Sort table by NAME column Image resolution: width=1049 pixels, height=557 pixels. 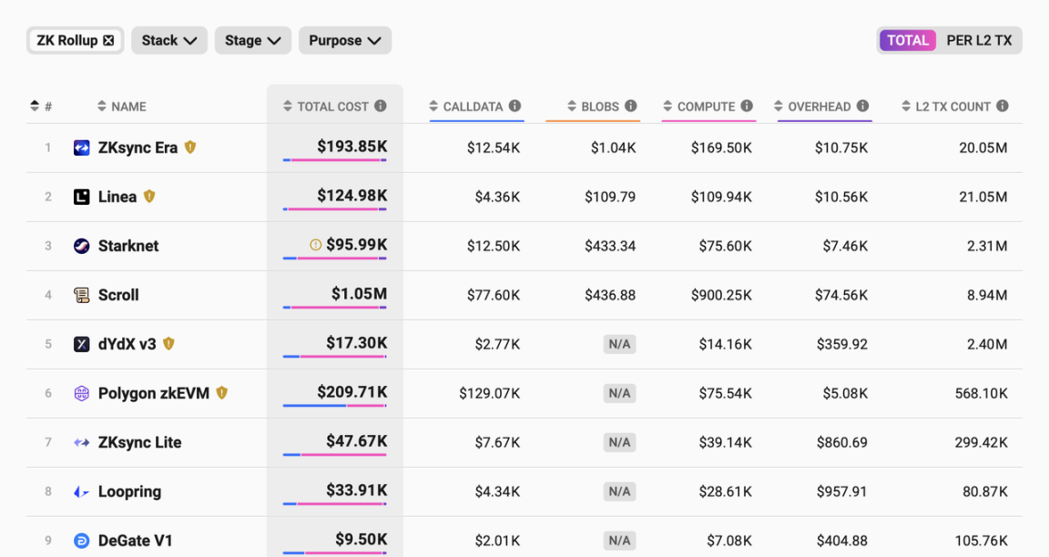coord(122,106)
